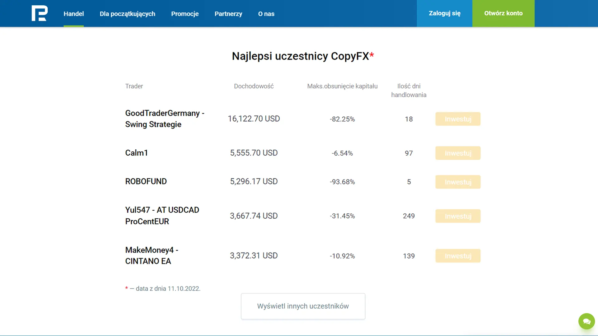Click the 97 trading days value
This screenshot has width=598, height=336.
point(409,153)
